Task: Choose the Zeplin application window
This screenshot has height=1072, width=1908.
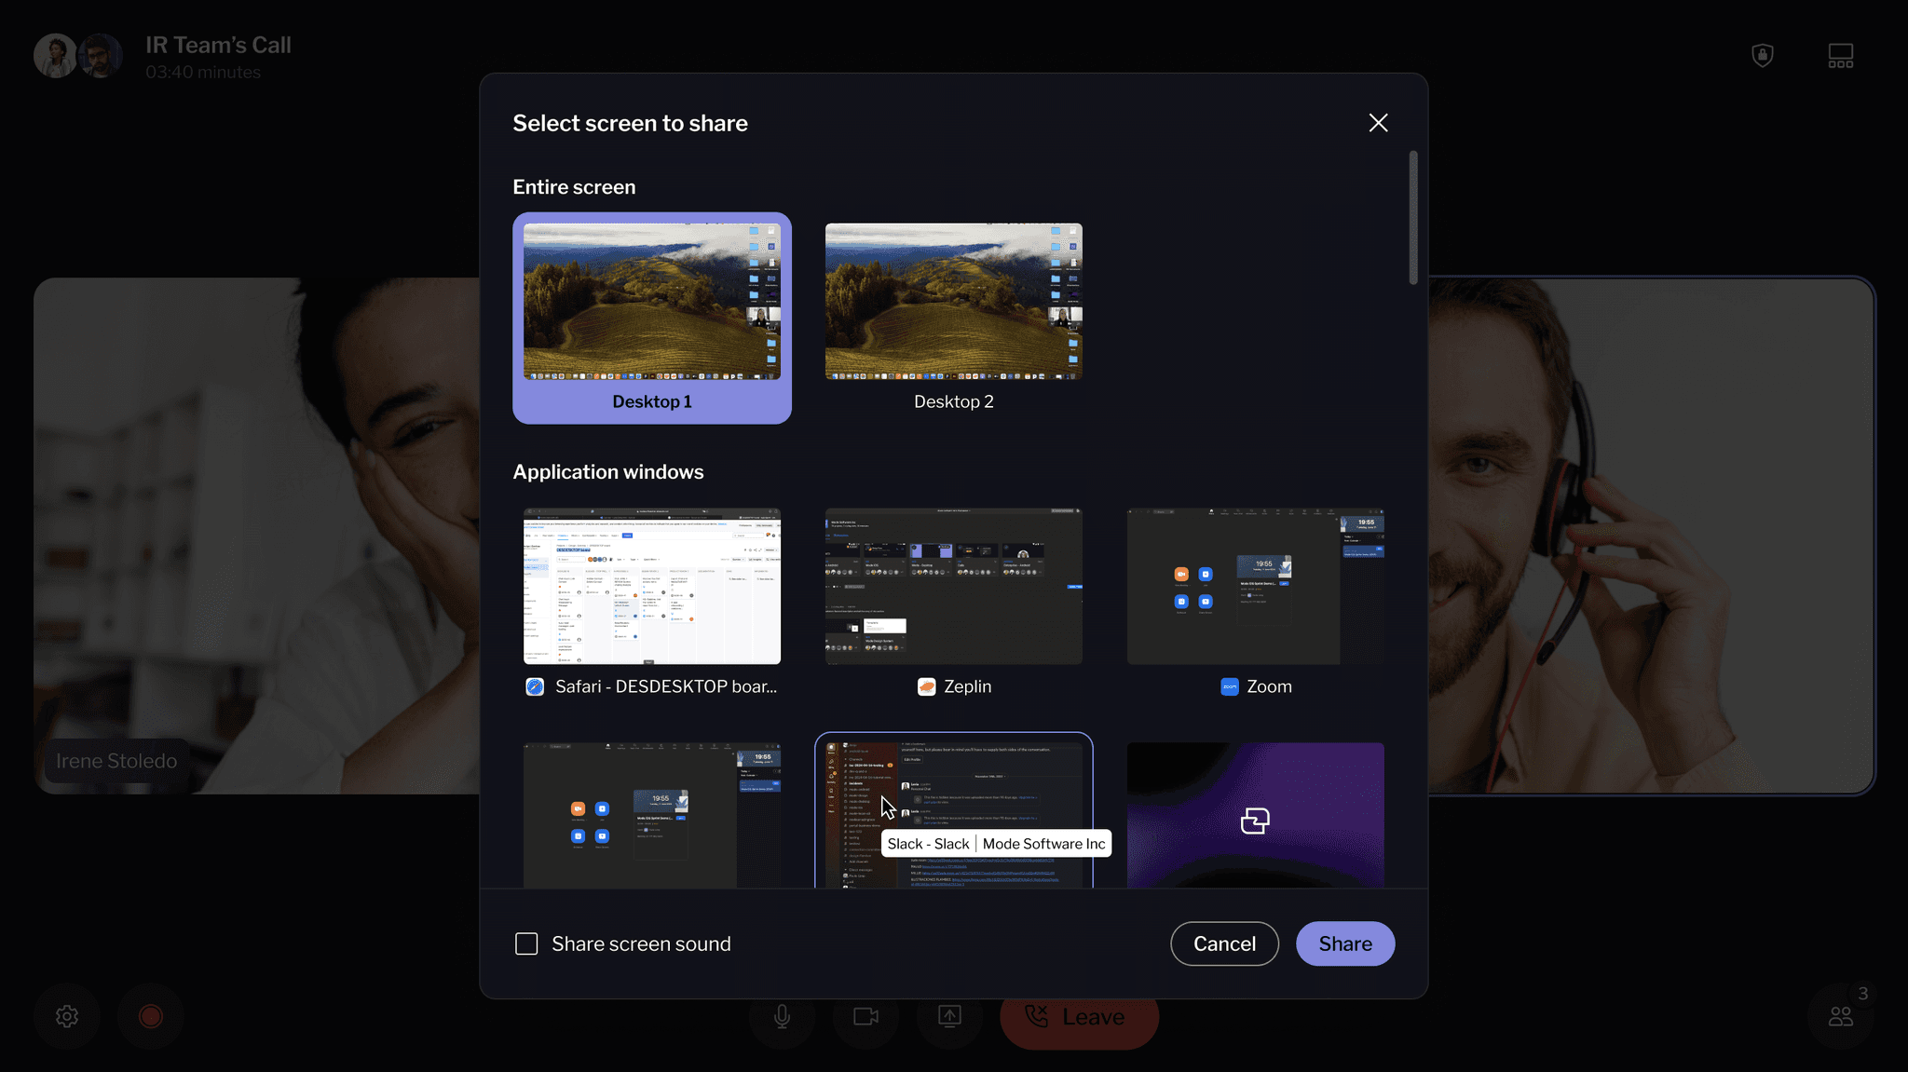Action: [x=953, y=586]
